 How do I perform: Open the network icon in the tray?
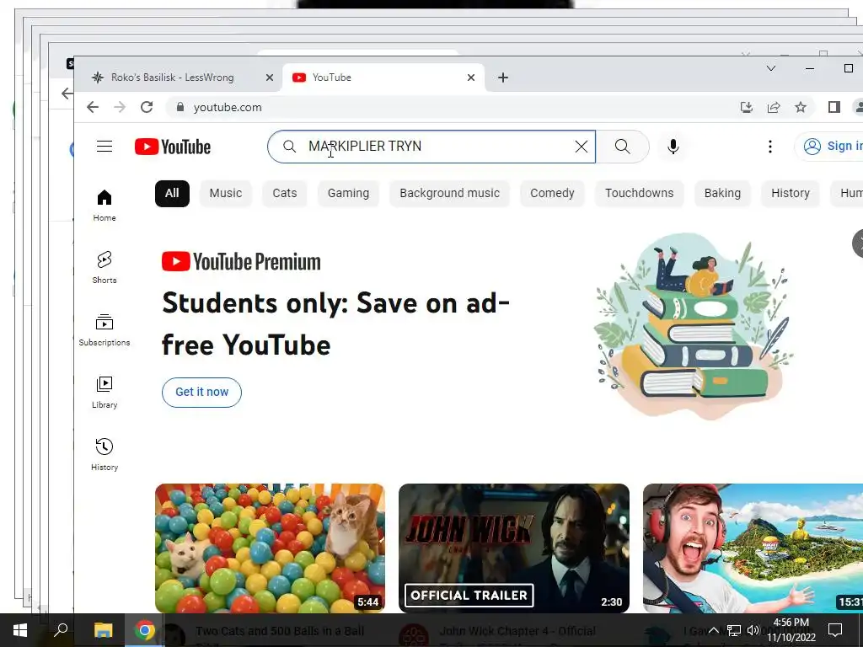pos(733,630)
